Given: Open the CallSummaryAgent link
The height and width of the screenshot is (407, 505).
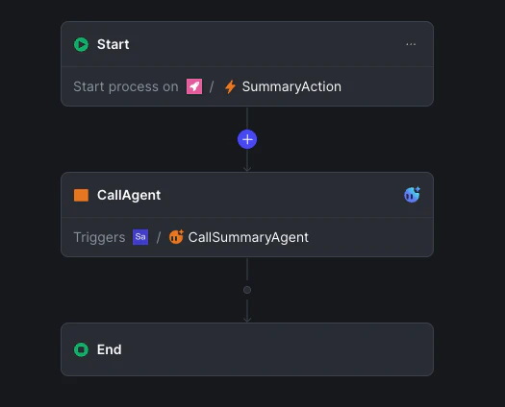Looking at the screenshot, I should [248, 238].
